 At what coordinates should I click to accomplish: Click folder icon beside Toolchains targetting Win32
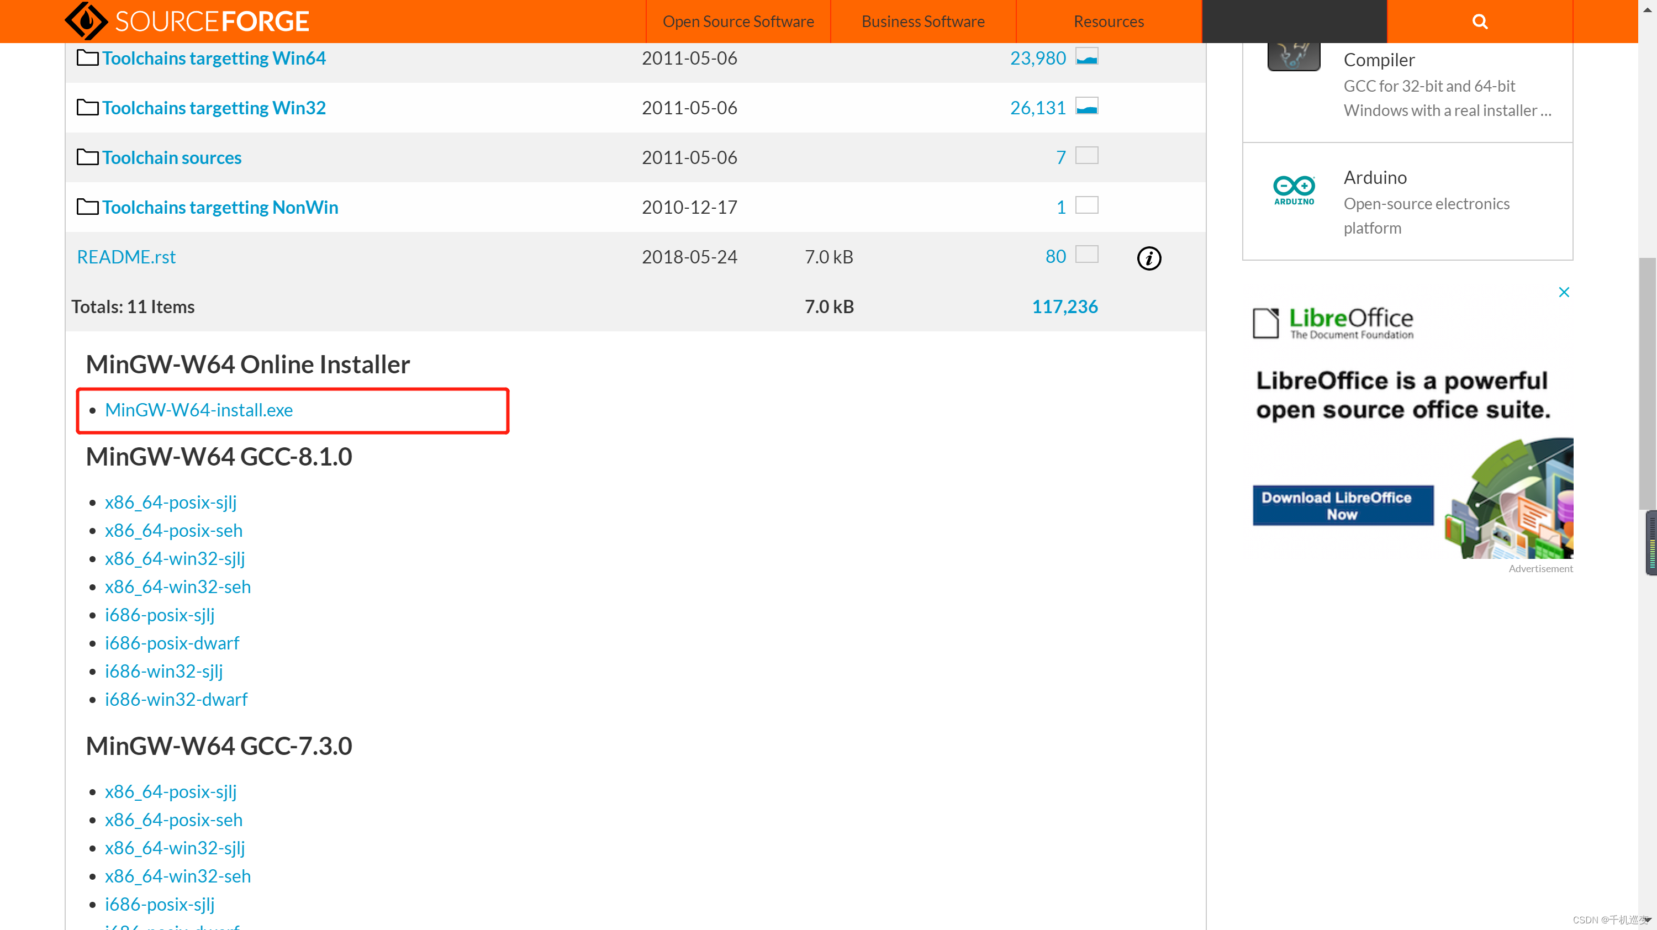[87, 107]
